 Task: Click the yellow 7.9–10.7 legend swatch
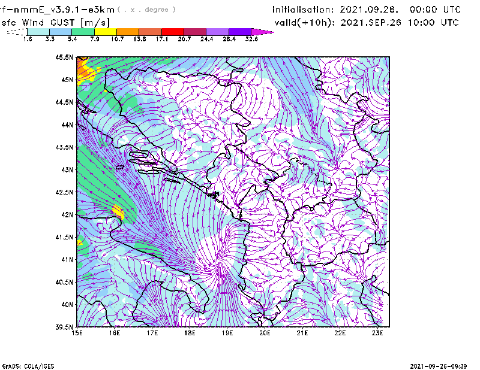[106, 32]
